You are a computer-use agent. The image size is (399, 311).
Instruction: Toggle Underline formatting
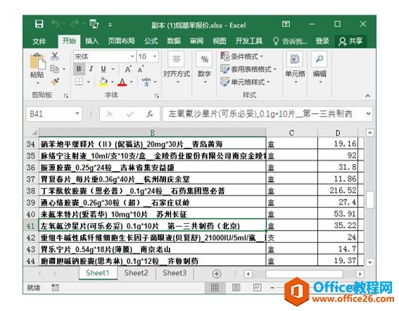point(103,69)
